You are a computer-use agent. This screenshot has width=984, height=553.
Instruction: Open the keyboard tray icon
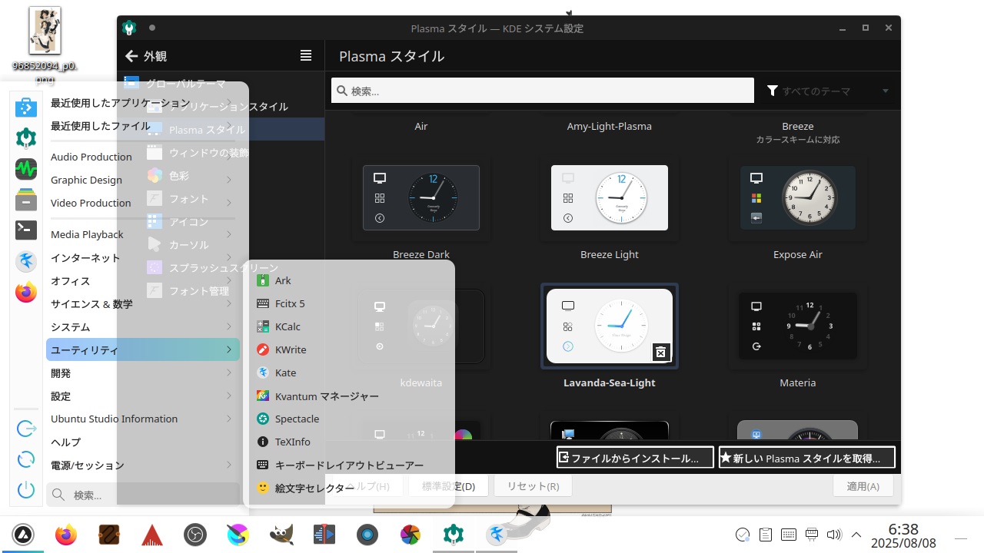coord(788,535)
